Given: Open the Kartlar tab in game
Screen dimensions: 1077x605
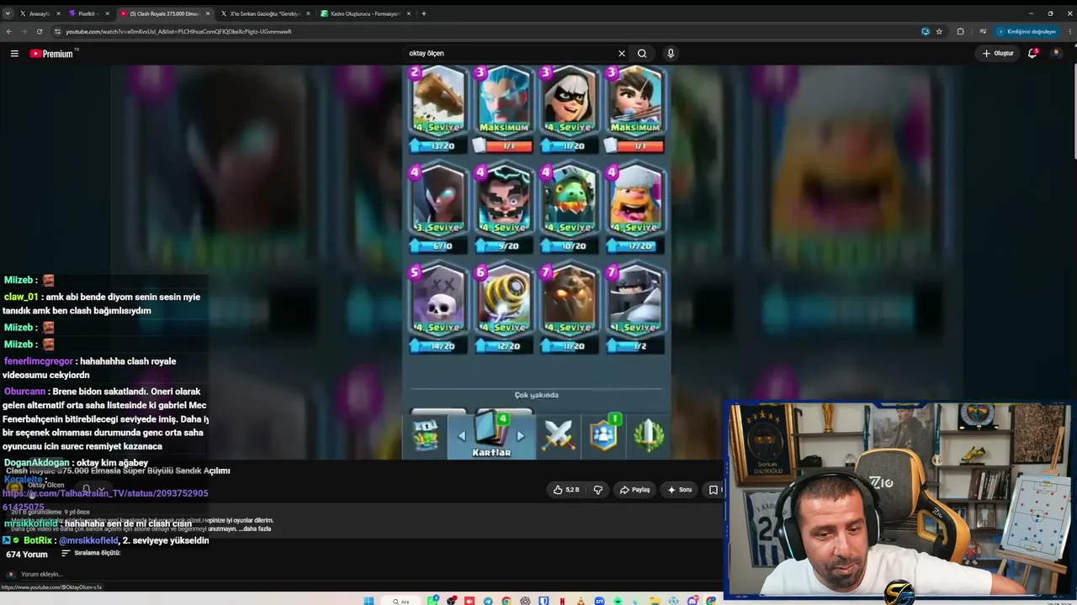Looking at the screenshot, I should click(x=491, y=435).
